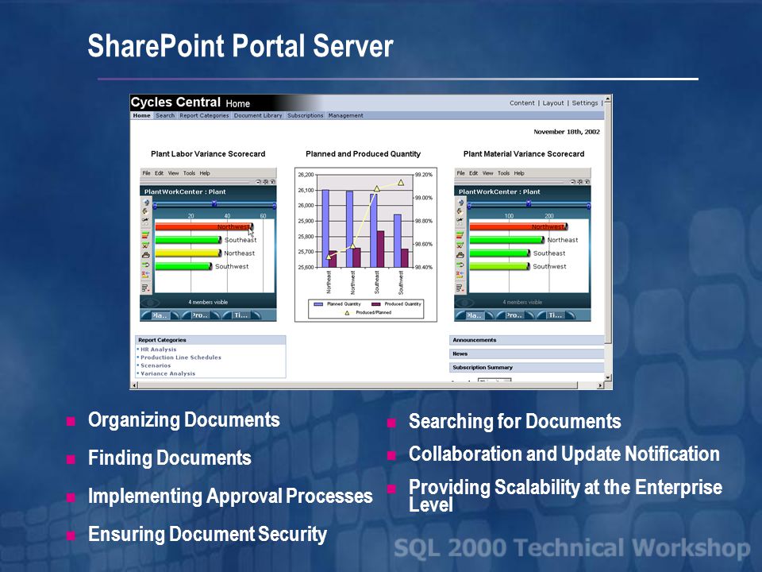762x572 pixels.
Task: Select the green Southeast bar in Material Variance scorecard
Action: (x=500, y=253)
